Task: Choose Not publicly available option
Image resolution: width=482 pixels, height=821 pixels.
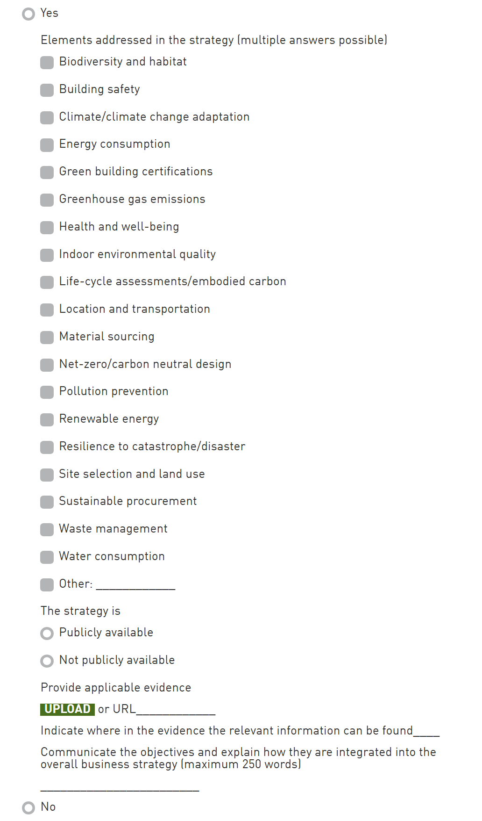Action: (47, 661)
